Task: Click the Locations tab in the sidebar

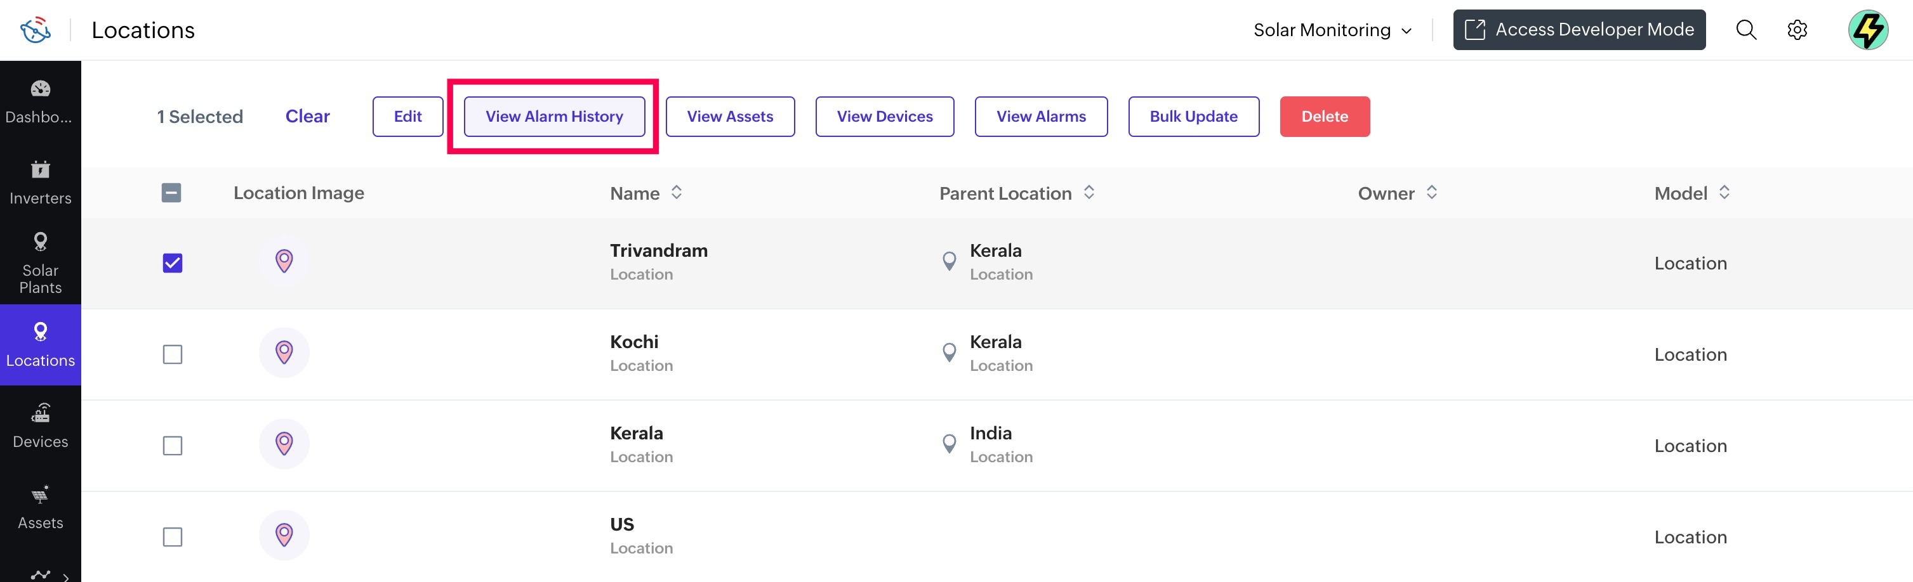Action: point(40,345)
